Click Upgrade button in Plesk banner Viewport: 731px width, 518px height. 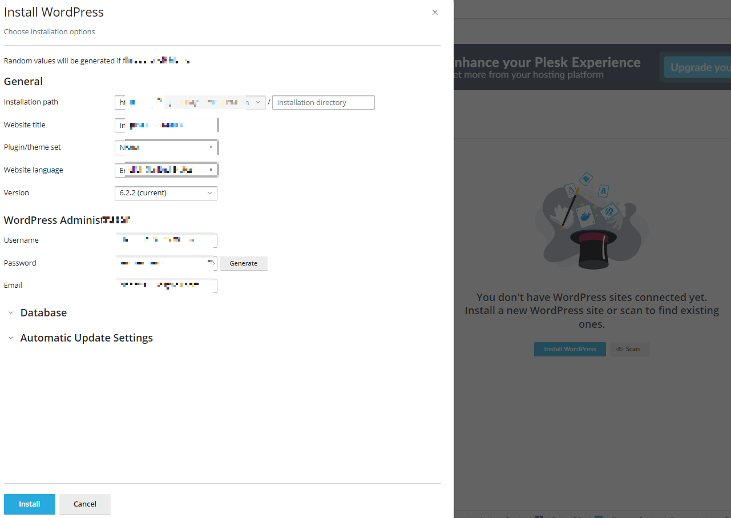696,67
